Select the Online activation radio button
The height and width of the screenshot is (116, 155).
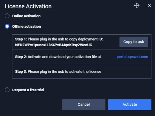point(7,16)
